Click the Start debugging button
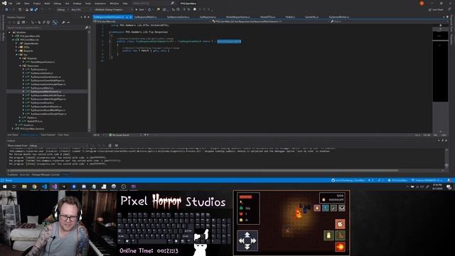Image resolution: width=455 pixels, height=256 pixels. [140, 9]
